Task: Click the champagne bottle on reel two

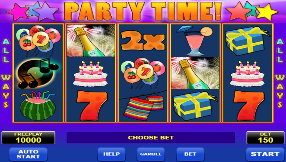Action: pos(91,40)
